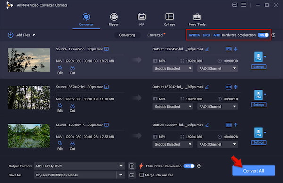This screenshot has width=283, height=183.
Task: Edit metadata ID3 for 857042 output
Action: click(x=228, y=87)
